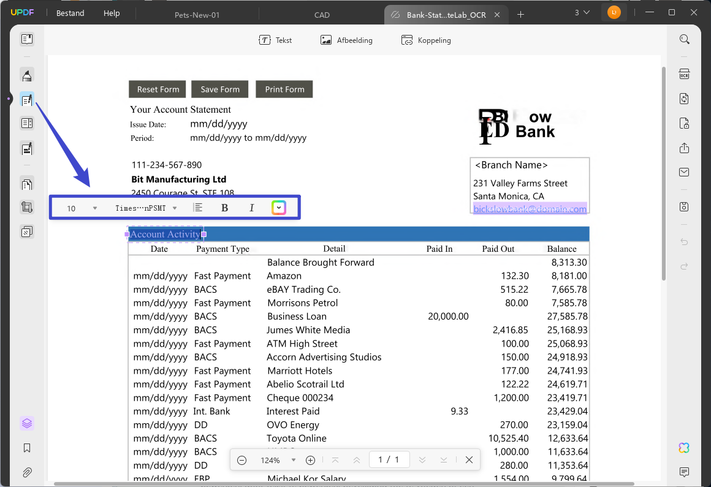
Task: Open the bookmark panel icon
Action: pyautogui.click(x=27, y=448)
